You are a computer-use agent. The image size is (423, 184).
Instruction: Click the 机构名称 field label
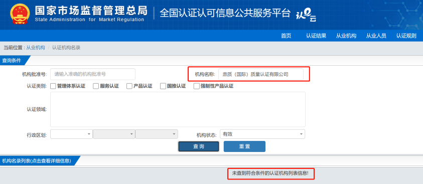pos(205,74)
